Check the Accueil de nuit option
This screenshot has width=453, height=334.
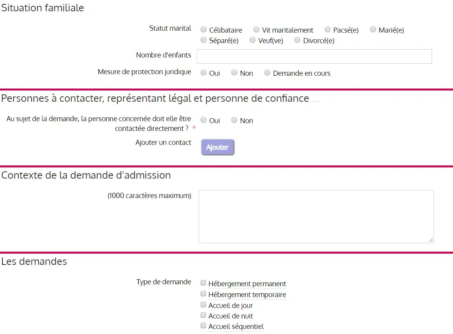click(x=203, y=315)
